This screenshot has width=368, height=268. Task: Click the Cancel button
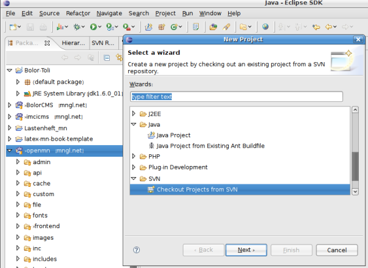click(x=337, y=250)
